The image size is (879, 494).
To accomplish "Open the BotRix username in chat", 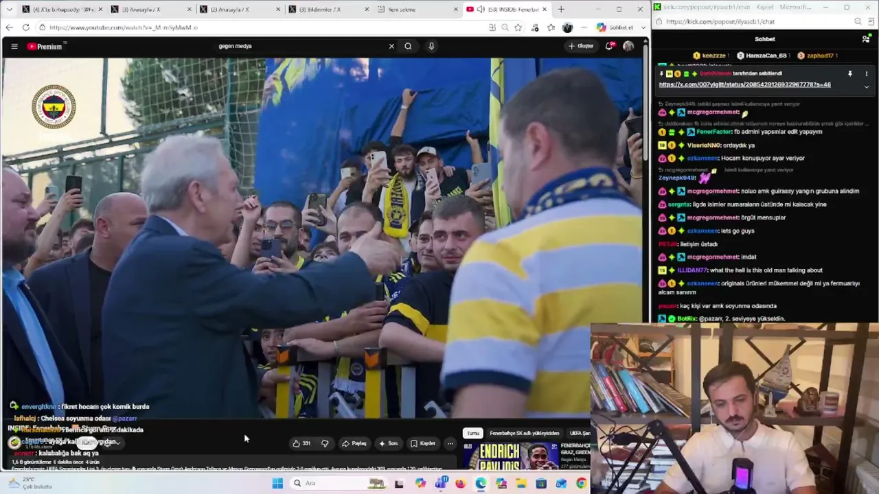I will [x=687, y=319].
